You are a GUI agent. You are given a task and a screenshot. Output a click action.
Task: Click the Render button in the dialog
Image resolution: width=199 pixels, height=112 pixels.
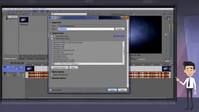(112, 90)
